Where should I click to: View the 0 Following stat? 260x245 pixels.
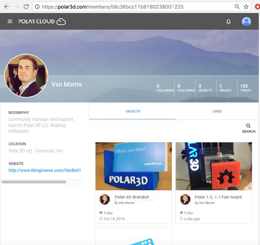(x=186, y=88)
